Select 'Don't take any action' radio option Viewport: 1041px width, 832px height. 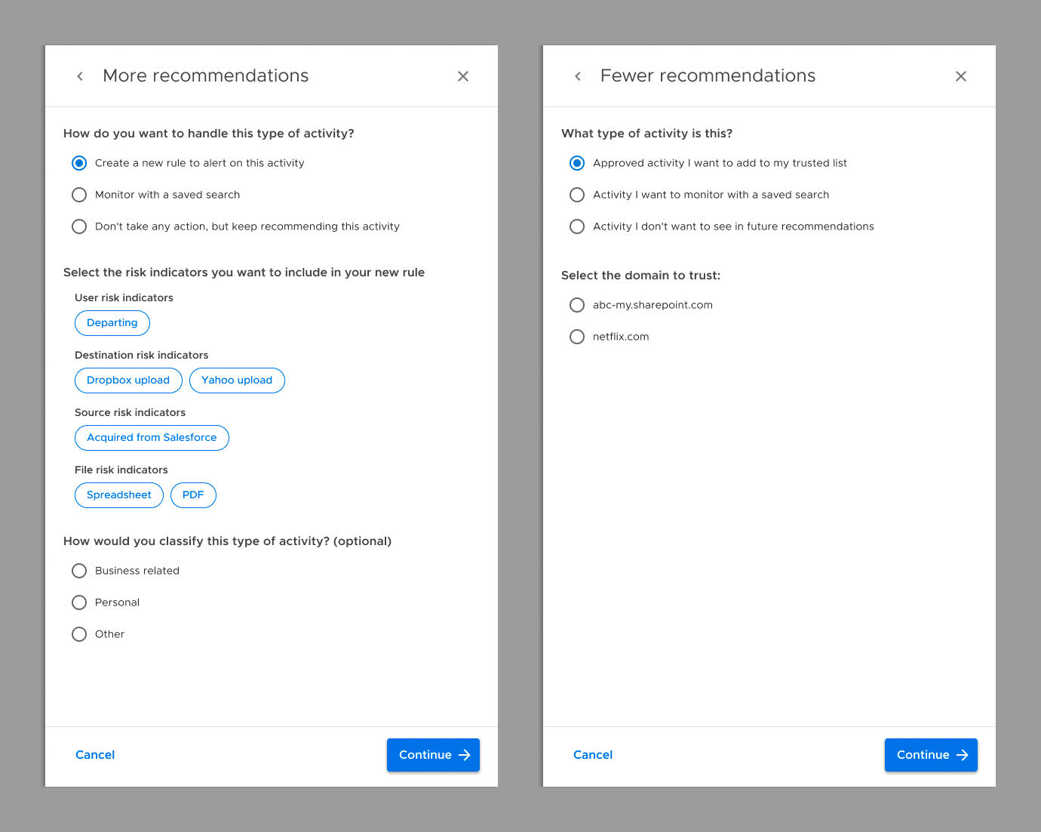[79, 226]
